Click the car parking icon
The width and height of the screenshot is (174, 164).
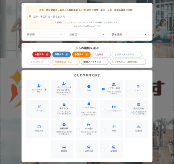[x=64, y=147]
